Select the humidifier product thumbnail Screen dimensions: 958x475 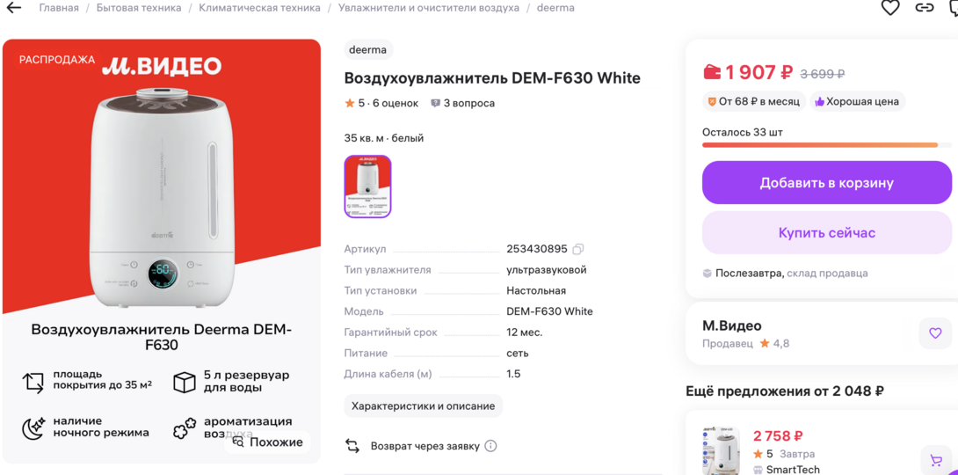tap(367, 186)
